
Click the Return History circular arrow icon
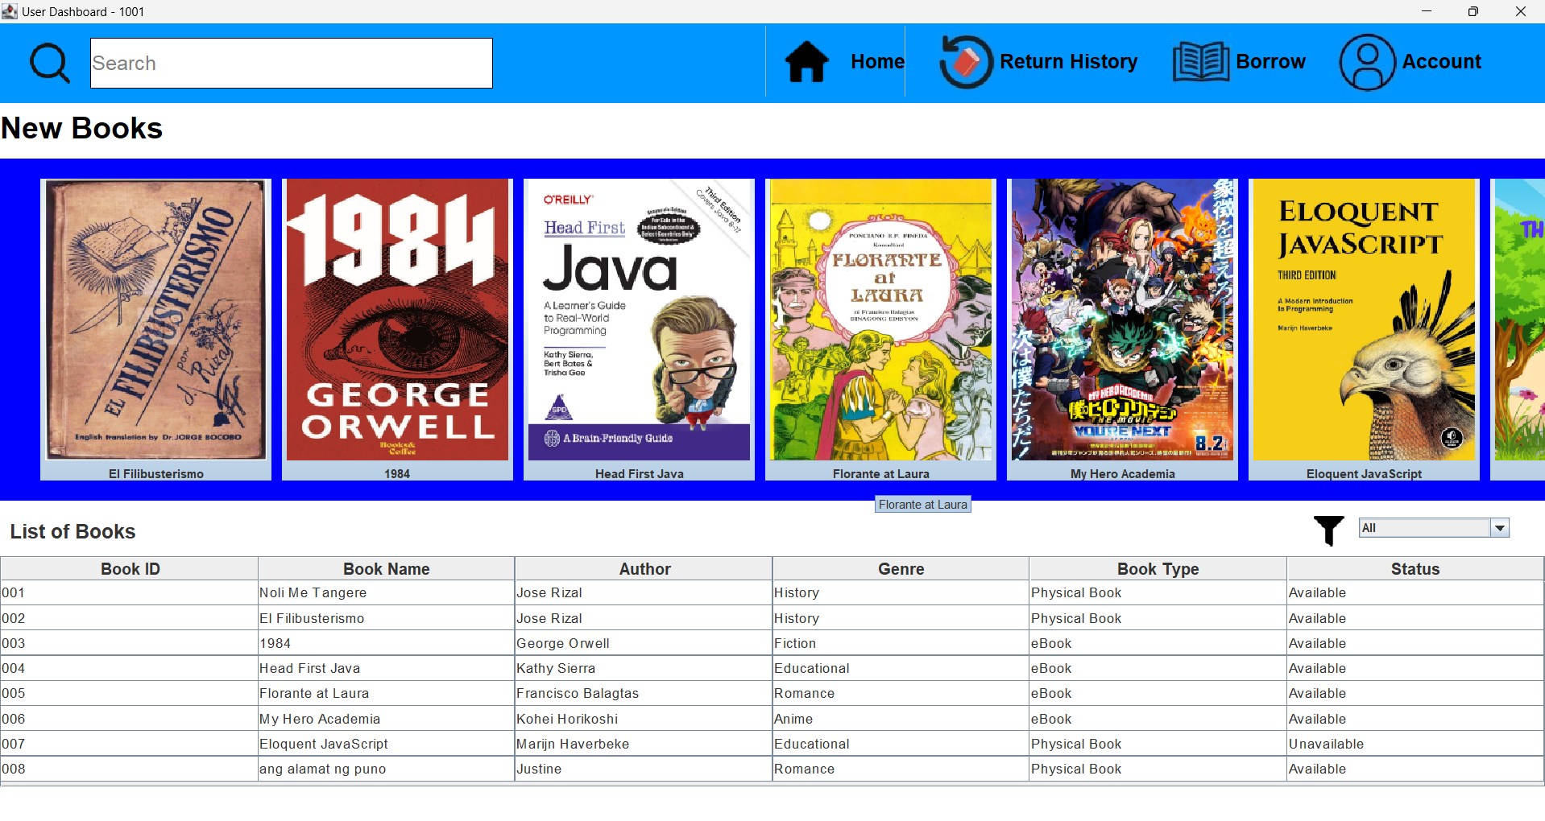966,62
